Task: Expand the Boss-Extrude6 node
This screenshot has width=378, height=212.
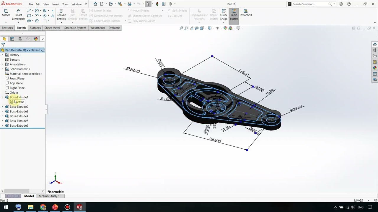Action: [x=2, y=125]
